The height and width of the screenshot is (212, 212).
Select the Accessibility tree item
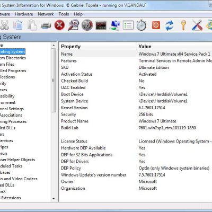(7, 96)
